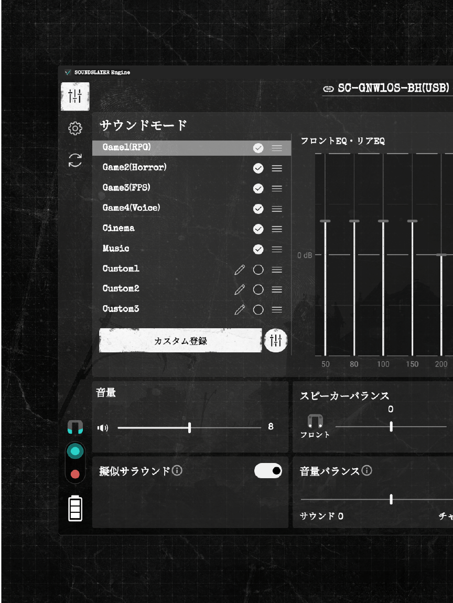Viewport: 453px width, 603px height.
Task: Toggle the power switch in the sidebar
Action: click(75, 462)
